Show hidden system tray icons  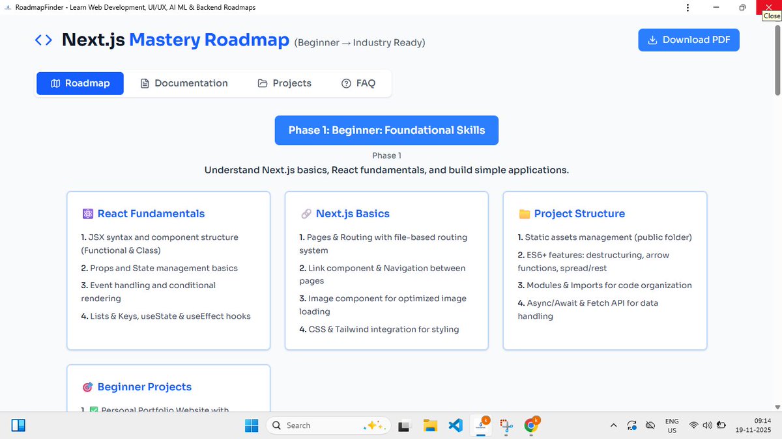[613, 425]
